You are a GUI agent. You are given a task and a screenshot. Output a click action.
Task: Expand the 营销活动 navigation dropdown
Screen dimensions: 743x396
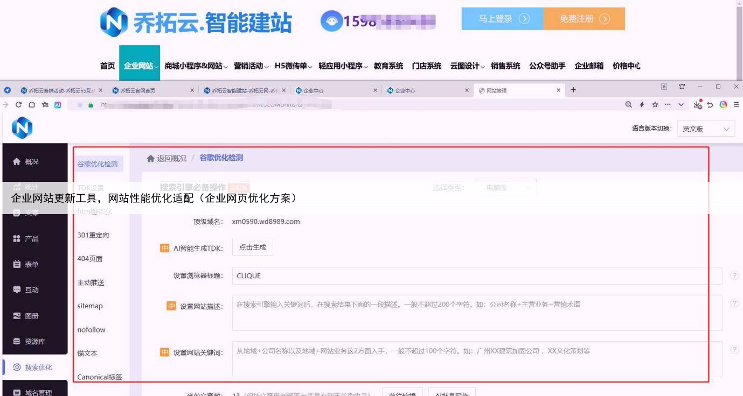tap(251, 66)
